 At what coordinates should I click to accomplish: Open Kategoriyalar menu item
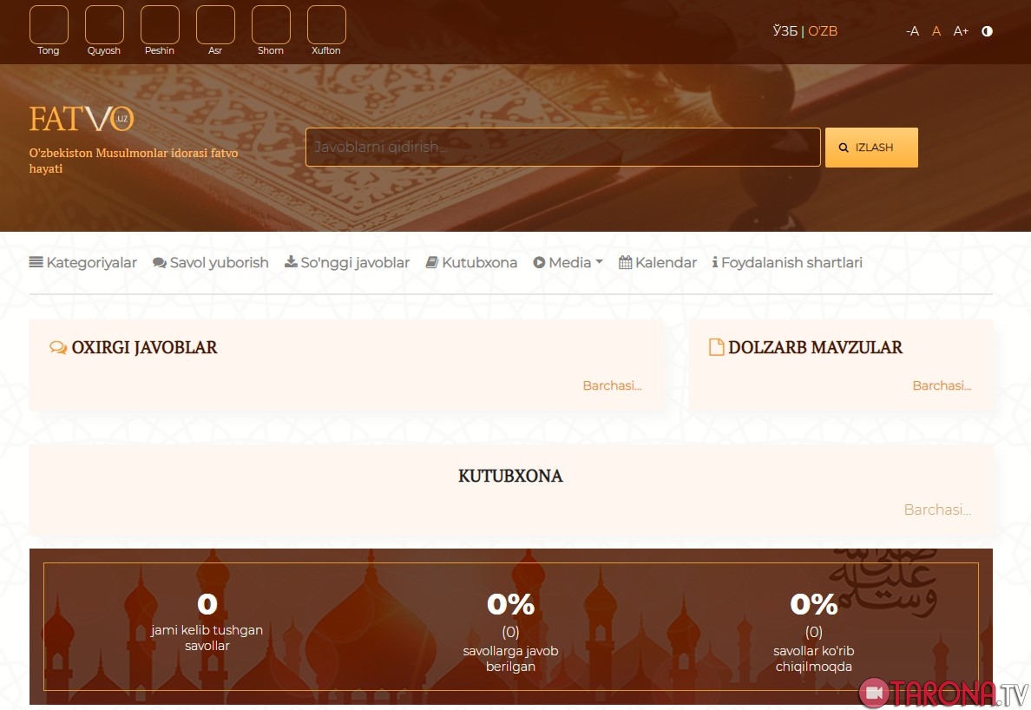pos(83,262)
